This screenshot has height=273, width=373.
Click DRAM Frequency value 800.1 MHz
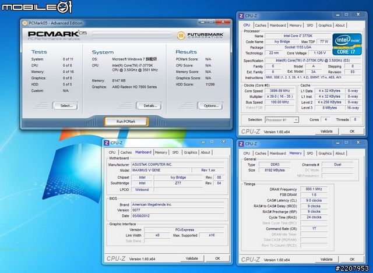coord(314,189)
